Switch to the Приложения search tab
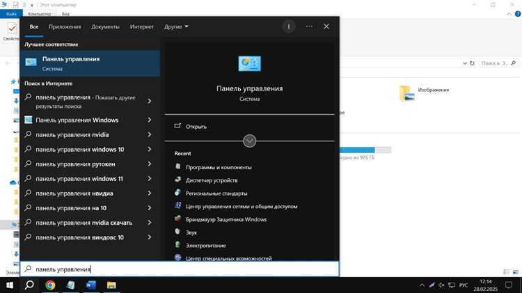 click(65, 26)
